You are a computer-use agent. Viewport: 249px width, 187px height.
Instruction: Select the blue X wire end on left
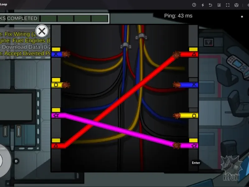tap(60, 54)
